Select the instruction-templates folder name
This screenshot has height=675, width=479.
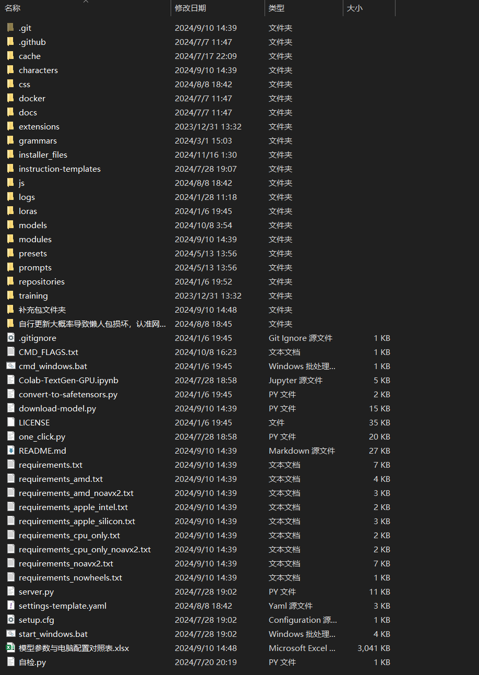[59, 169]
